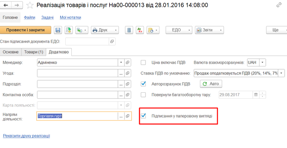Enable the Ціна включає ПДВ checkbox
The image size is (287, 148).
pyautogui.click(x=143, y=63)
